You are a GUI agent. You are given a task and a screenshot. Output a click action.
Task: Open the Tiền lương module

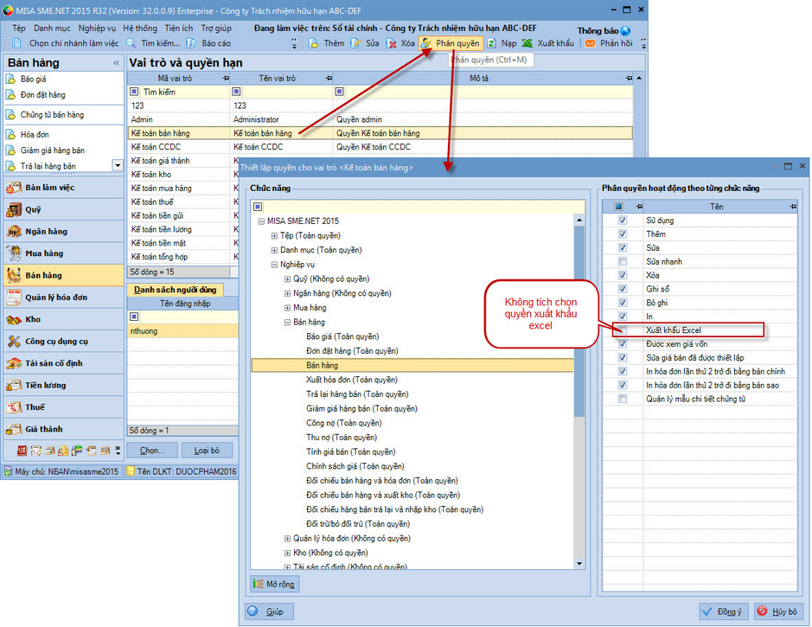pos(63,386)
